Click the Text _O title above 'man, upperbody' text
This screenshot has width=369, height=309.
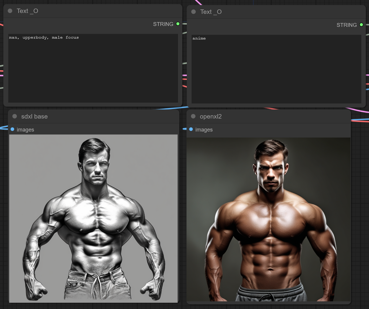(27, 11)
